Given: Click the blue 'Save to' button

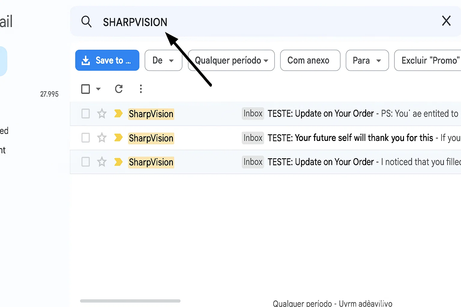Looking at the screenshot, I should [107, 60].
